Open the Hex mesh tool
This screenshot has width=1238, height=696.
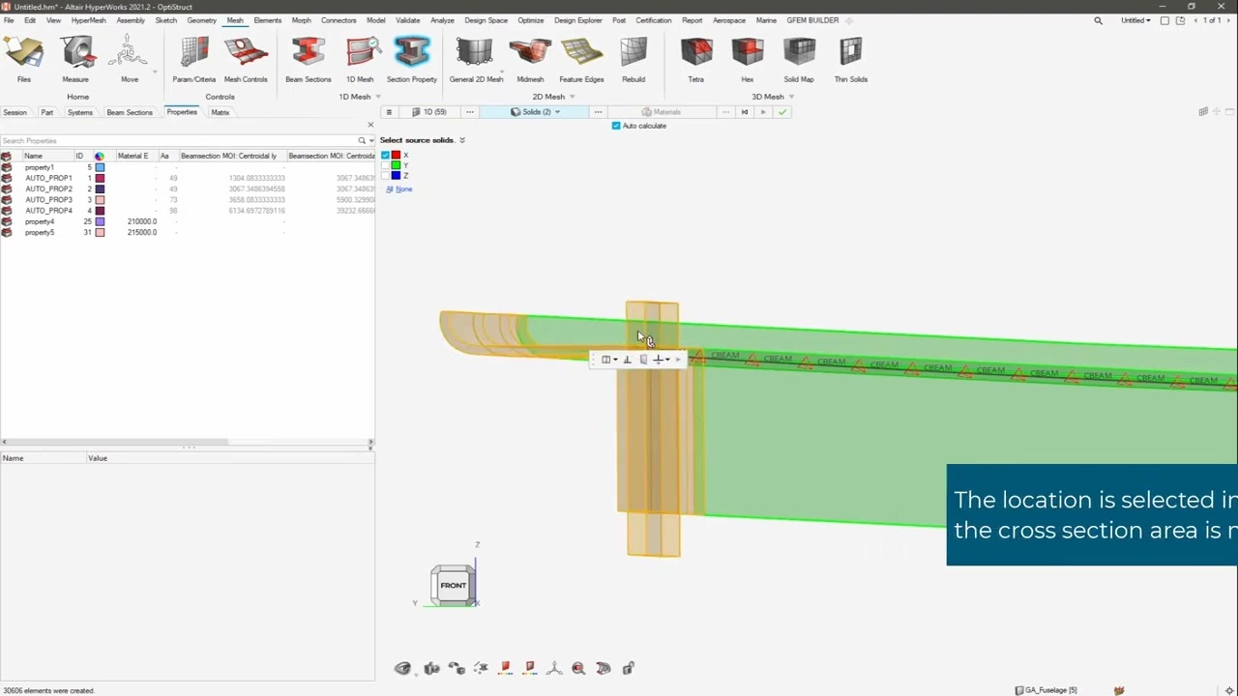click(748, 60)
